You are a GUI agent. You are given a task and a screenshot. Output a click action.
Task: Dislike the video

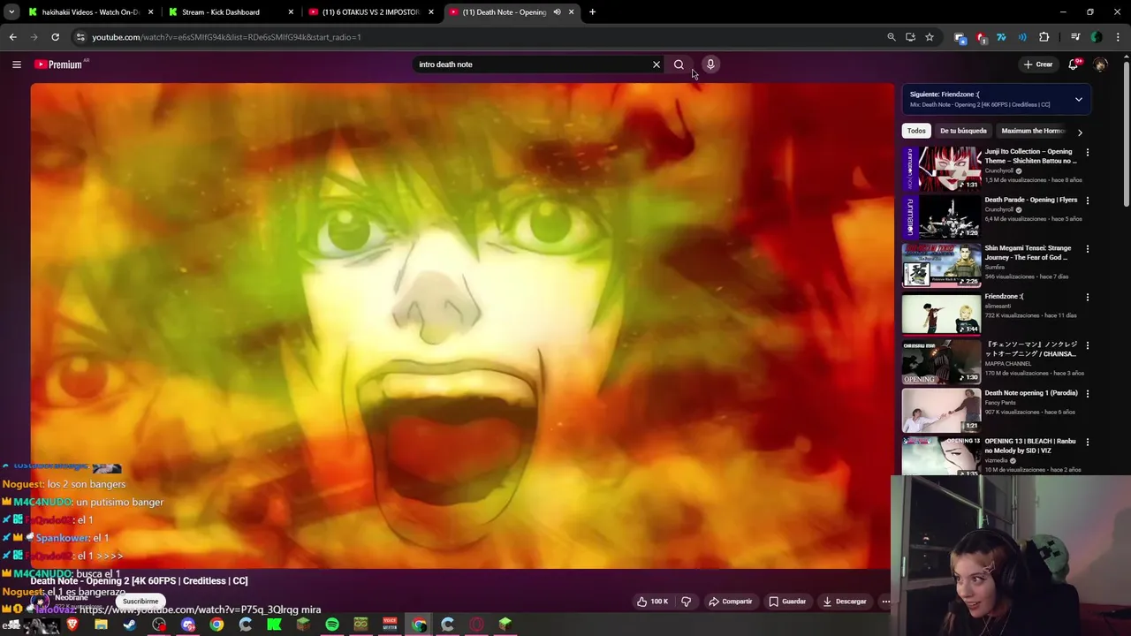[x=686, y=602]
